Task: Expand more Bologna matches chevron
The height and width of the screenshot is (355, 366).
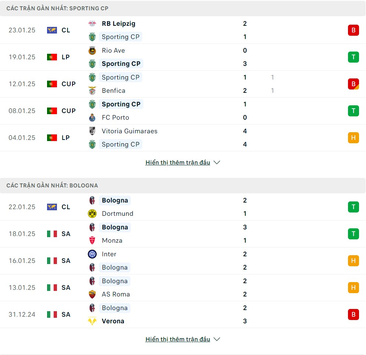Action: coord(217,339)
